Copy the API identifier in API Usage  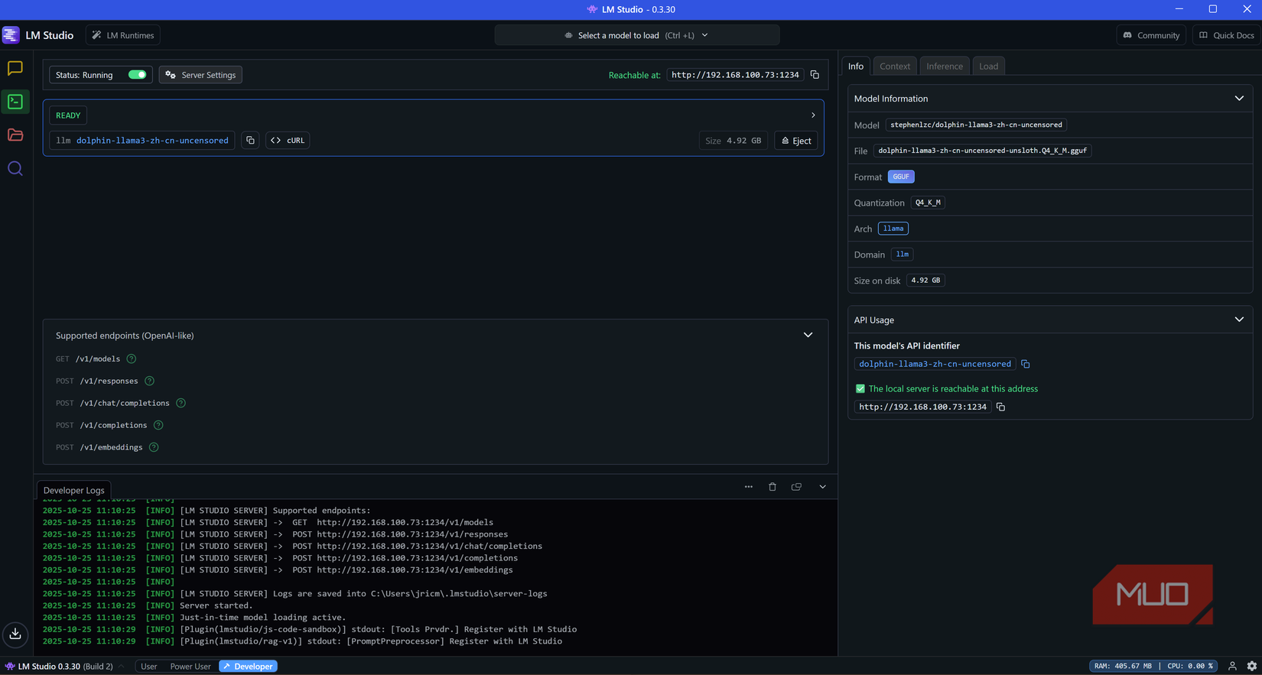[x=1026, y=364]
